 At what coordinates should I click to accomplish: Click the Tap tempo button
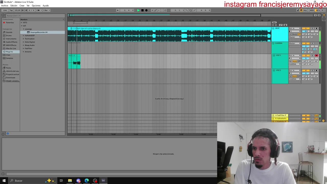[11, 10]
